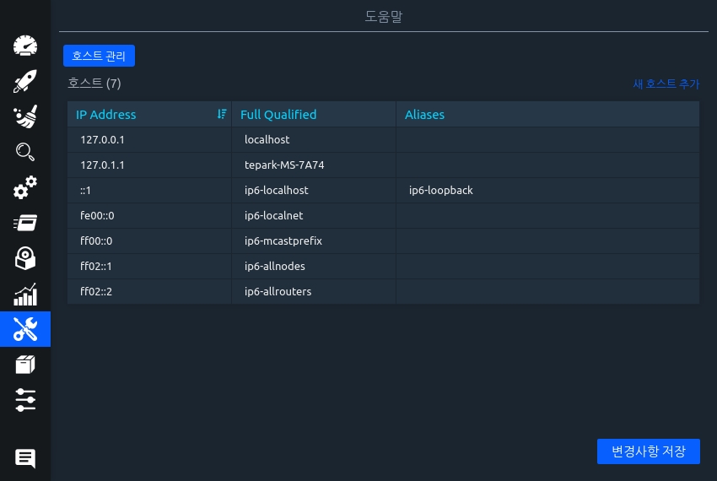The height and width of the screenshot is (481, 717).
Task: Open Startup Apps rocket icon
Action: (25, 81)
